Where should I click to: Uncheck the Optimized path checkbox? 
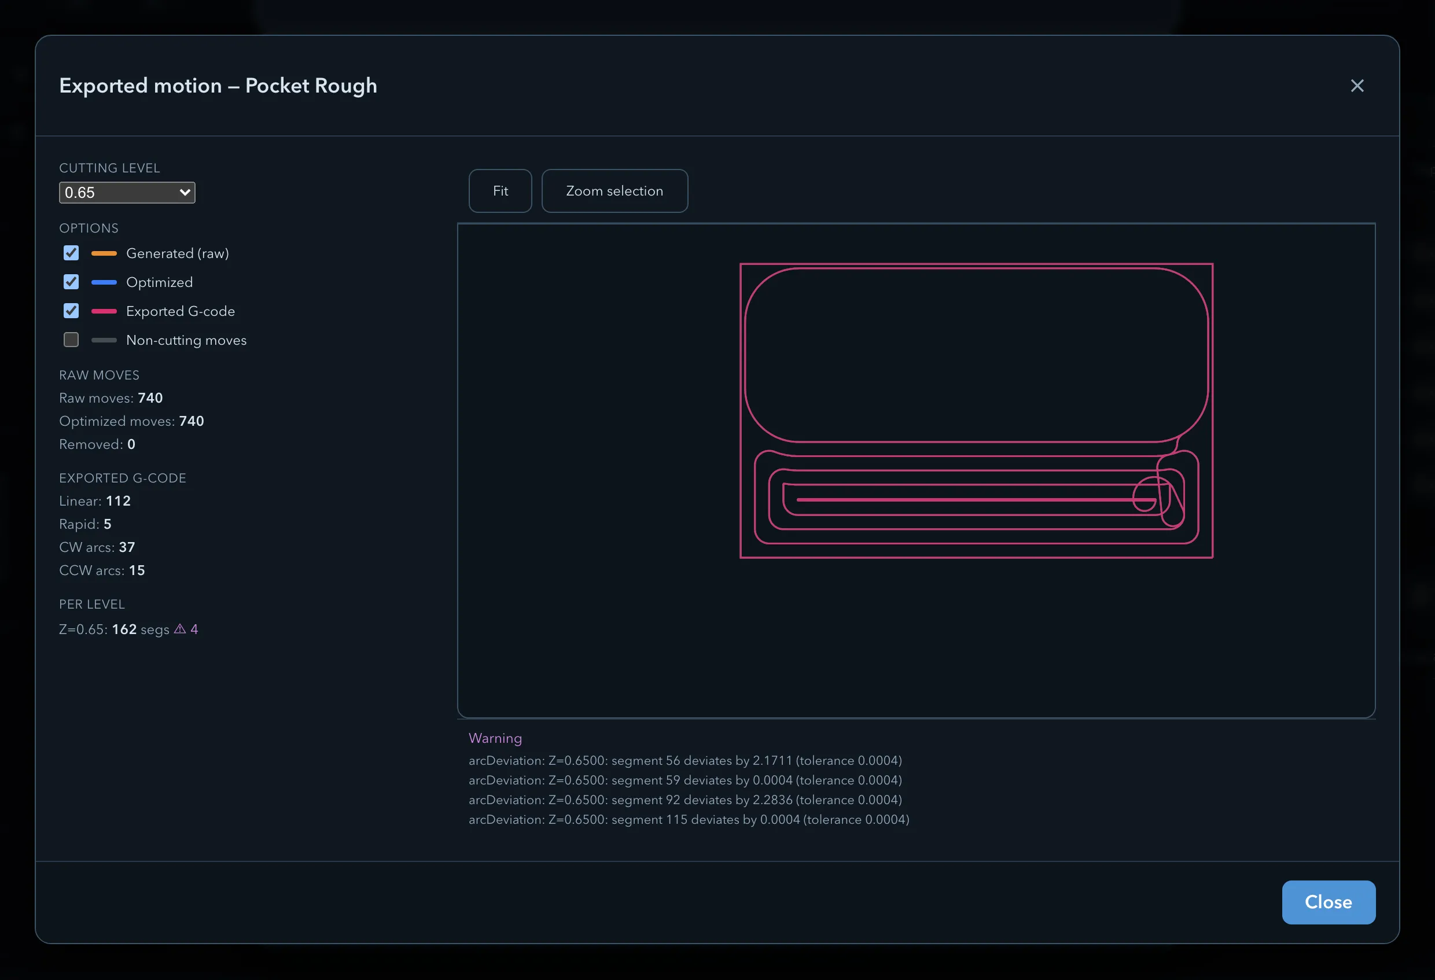tap(71, 282)
